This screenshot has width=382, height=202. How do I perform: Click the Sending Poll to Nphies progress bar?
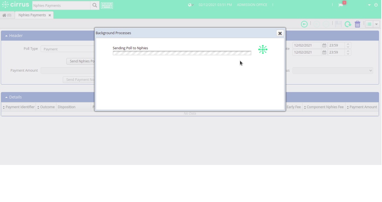pos(182,53)
